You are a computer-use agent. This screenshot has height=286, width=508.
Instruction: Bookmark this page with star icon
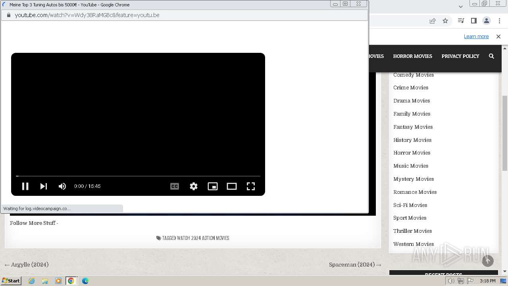tap(445, 21)
